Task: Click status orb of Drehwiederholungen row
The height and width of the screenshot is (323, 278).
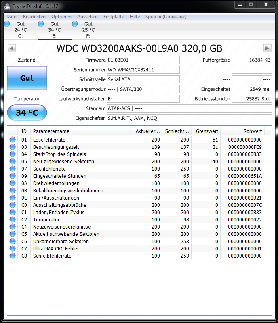Action: [x=13, y=183]
